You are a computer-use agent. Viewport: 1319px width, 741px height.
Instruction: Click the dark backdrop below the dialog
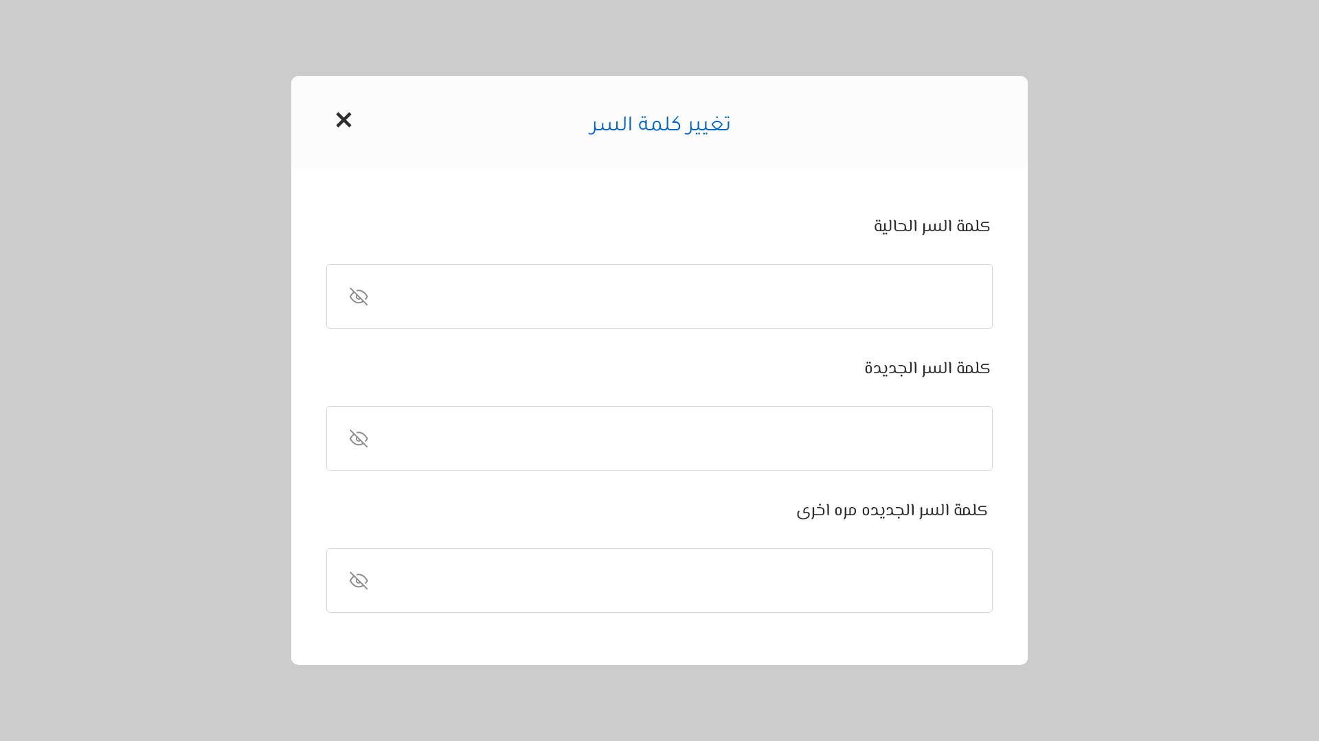(659, 703)
